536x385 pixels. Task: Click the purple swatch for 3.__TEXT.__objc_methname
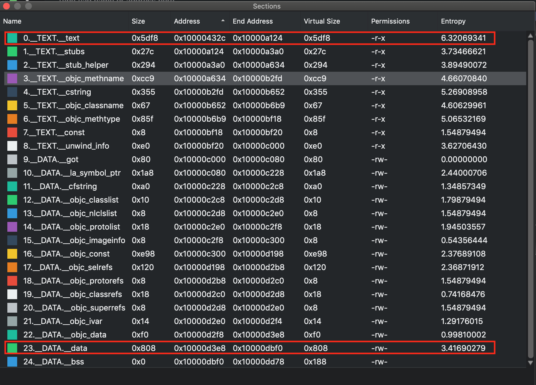click(12, 78)
